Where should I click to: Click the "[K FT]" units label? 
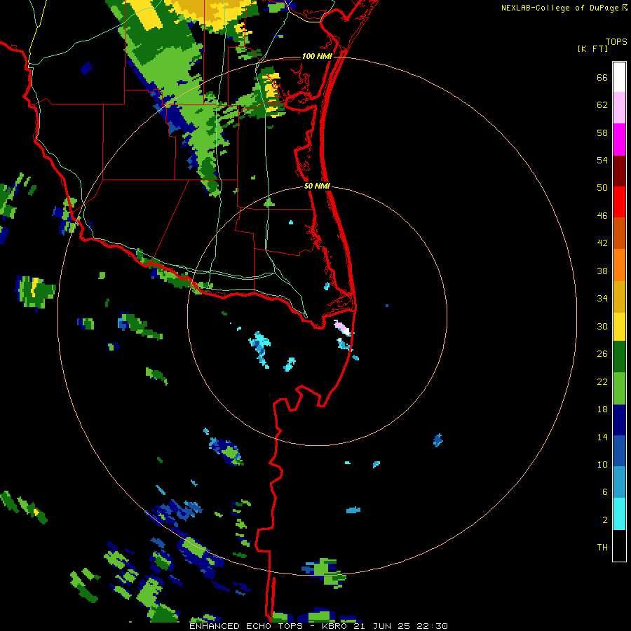[592, 48]
